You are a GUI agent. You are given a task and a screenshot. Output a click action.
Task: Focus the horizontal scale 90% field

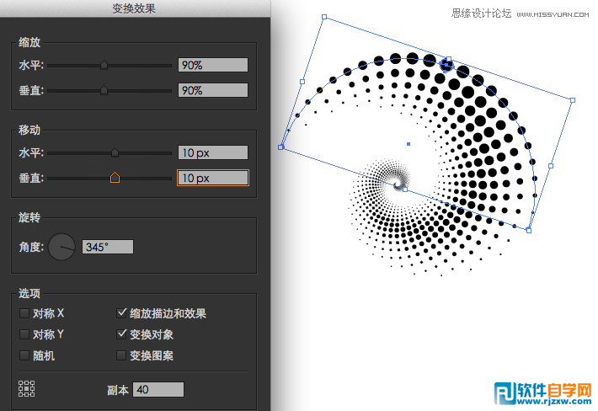[x=213, y=65]
